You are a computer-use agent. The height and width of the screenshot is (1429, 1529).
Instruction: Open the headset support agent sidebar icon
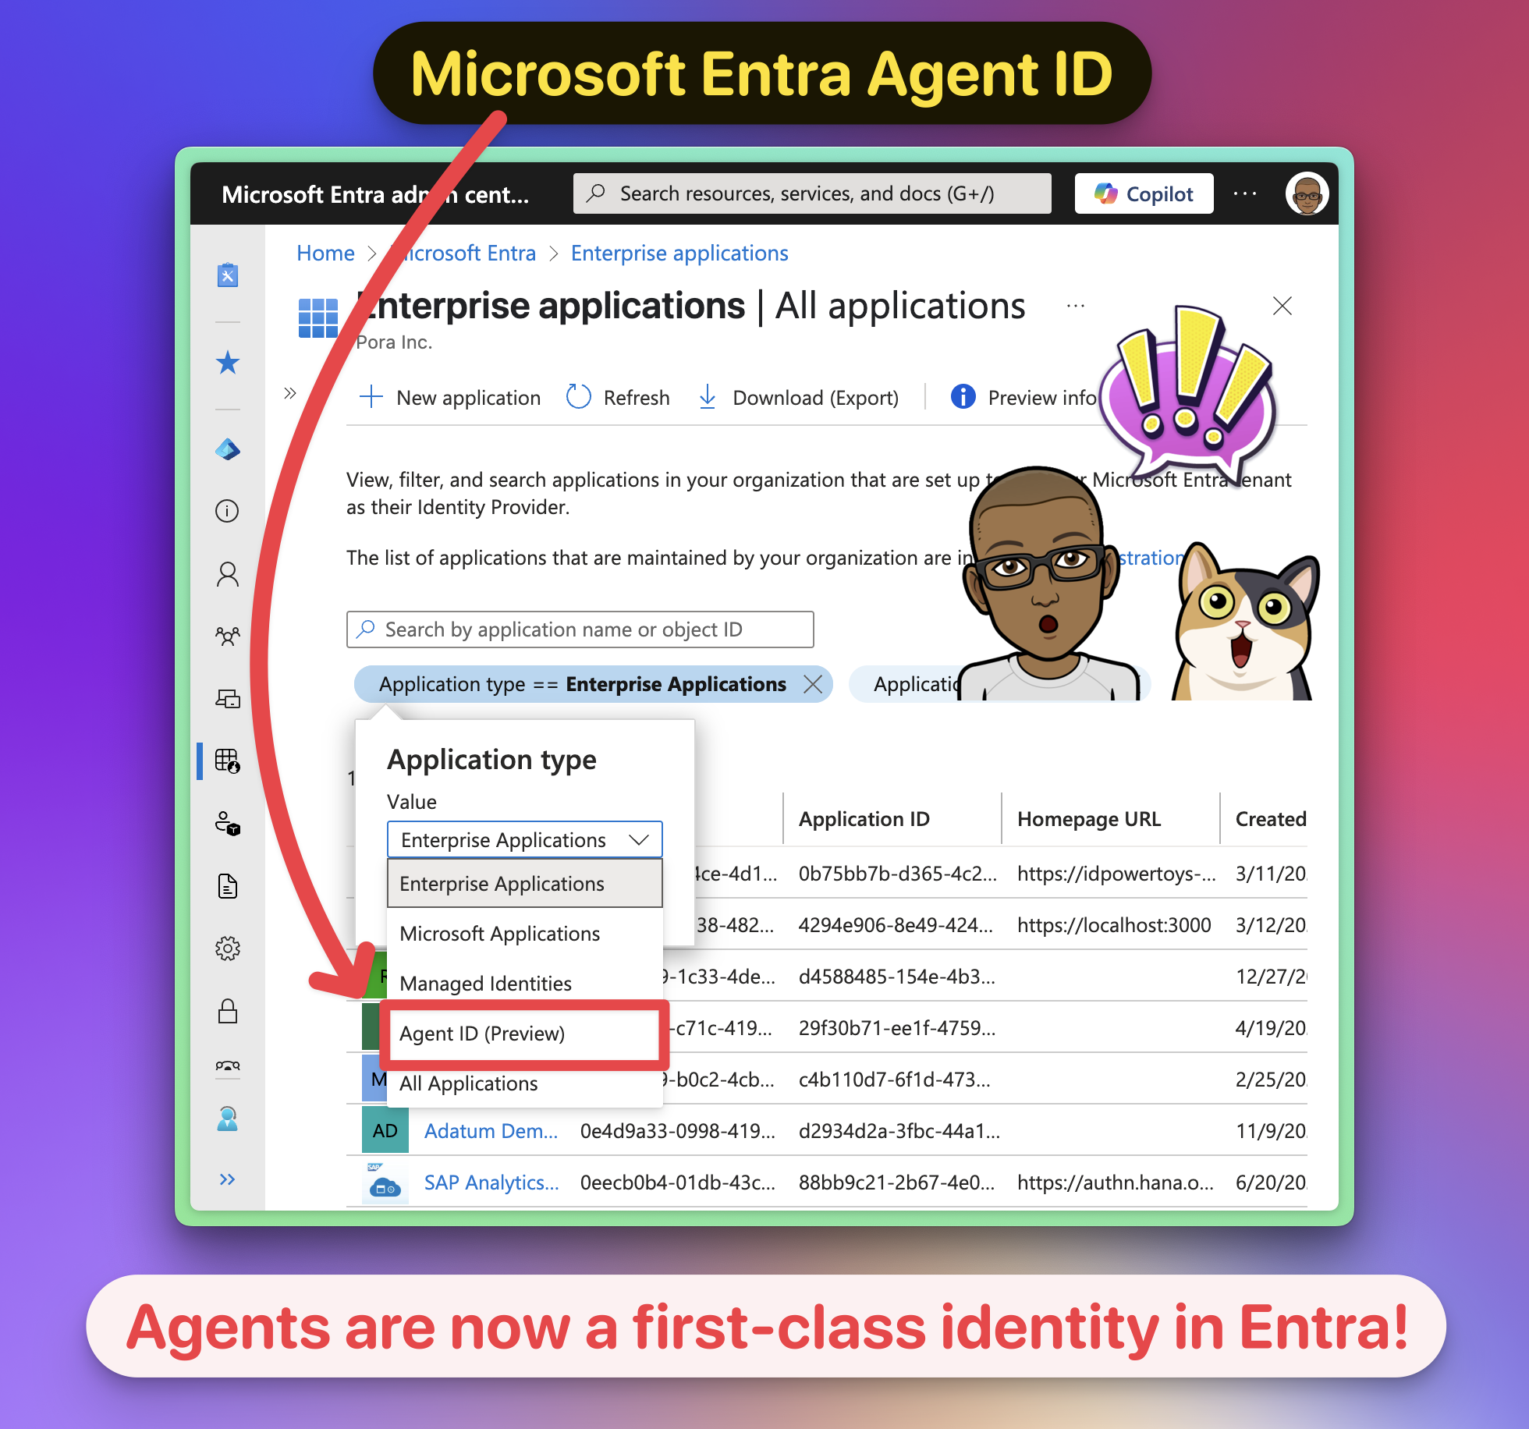228,1119
